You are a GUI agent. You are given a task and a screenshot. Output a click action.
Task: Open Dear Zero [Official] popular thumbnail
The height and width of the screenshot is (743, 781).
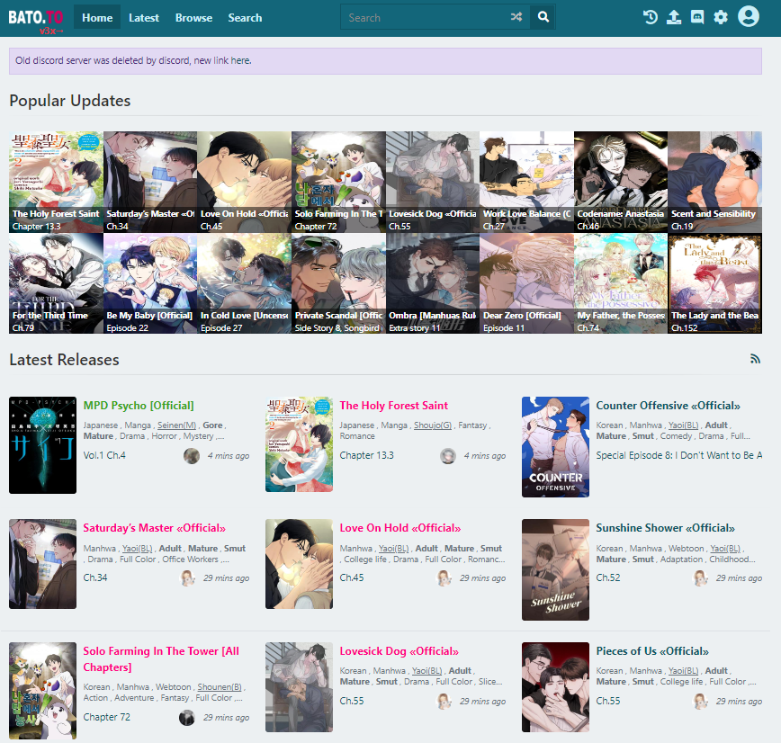click(526, 283)
